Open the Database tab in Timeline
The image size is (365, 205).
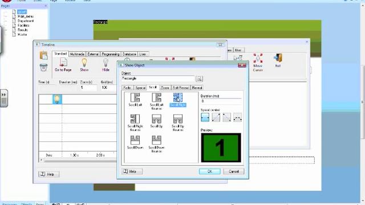(x=129, y=54)
